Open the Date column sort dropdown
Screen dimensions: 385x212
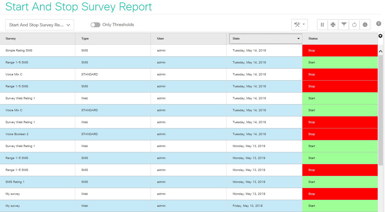[x=298, y=39]
